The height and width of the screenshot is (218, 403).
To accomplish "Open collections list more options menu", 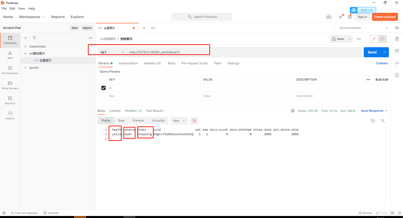I will pyautogui.click(x=91, y=38).
